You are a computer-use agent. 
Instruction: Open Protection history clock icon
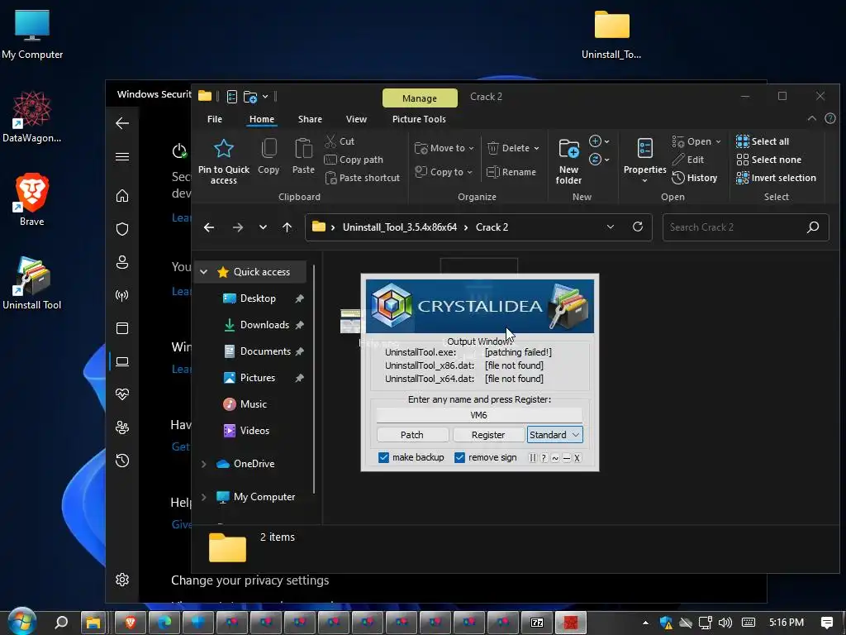tap(122, 461)
